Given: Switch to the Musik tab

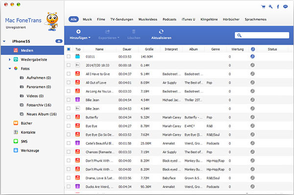Looking at the screenshot, I should 87,19.
